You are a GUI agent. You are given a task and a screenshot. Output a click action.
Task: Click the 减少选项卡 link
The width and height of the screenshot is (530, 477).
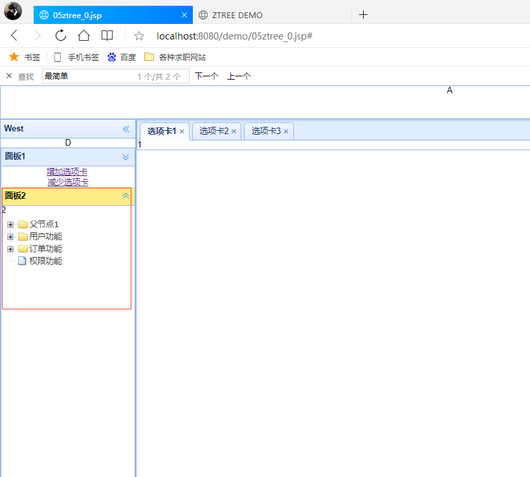coord(68,182)
